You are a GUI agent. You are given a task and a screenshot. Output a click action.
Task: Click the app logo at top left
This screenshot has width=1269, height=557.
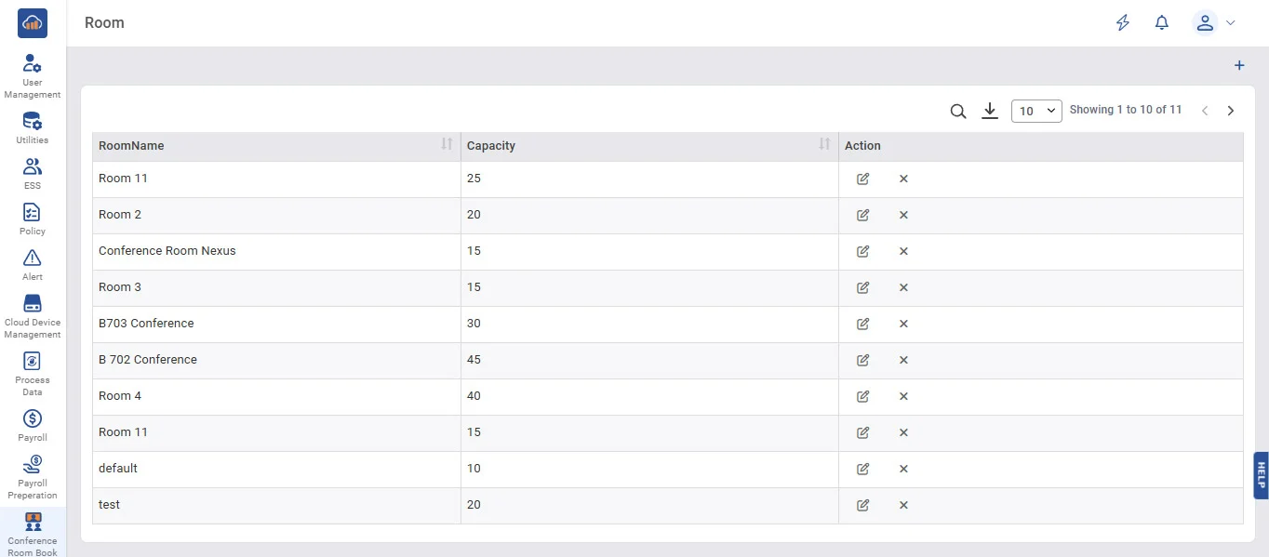pyautogui.click(x=33, y=23)
